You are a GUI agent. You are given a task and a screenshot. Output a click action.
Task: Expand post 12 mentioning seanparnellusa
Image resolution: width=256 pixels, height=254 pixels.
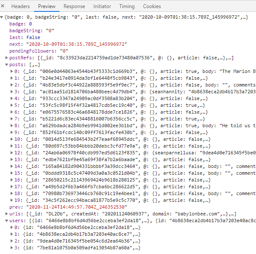[12, 153]
